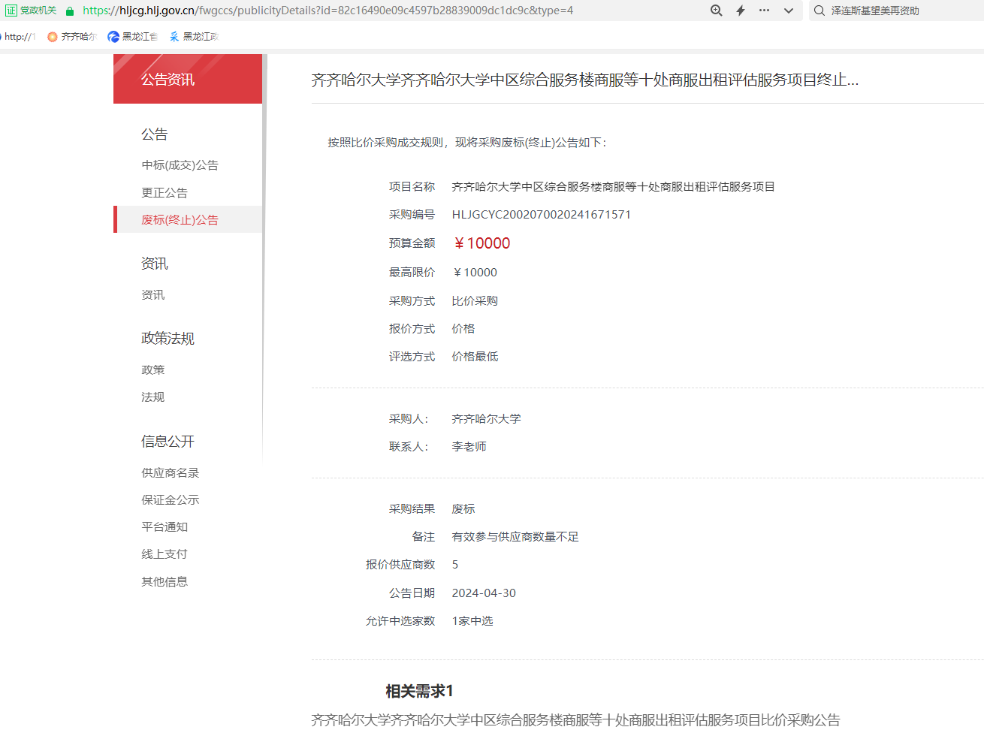Expand the address bar dropdown chevron
Screen dimensions: 984x739
[788, 11]
